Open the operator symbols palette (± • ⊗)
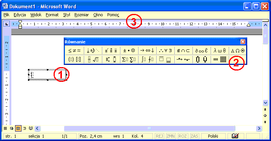 pyautogui.click(x=129, y=51)
